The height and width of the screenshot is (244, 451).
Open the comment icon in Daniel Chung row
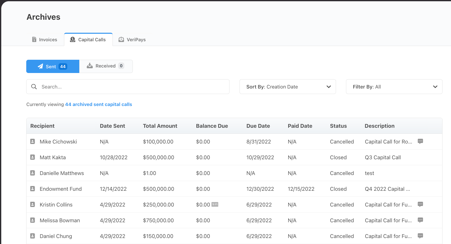[420, 236]
